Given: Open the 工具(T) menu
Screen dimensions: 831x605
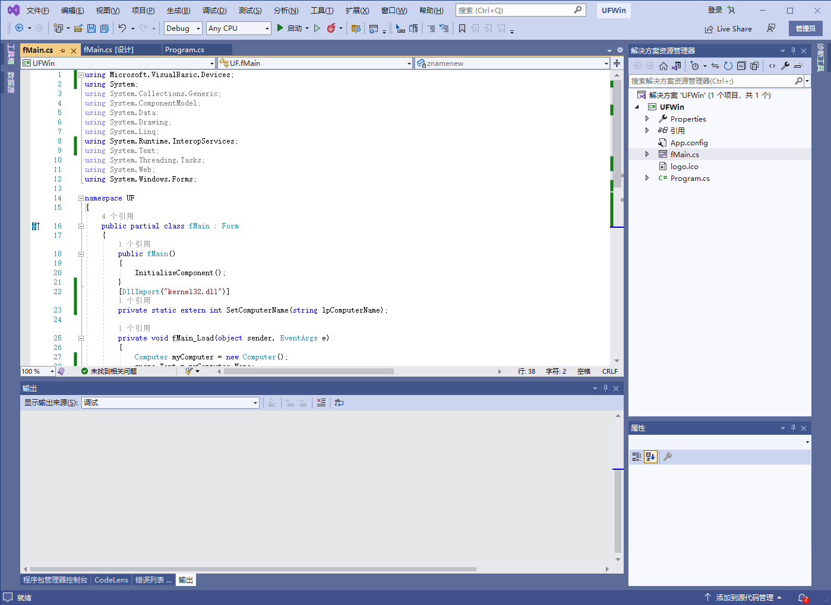Looking at the screenshot, I should (322, 11).
